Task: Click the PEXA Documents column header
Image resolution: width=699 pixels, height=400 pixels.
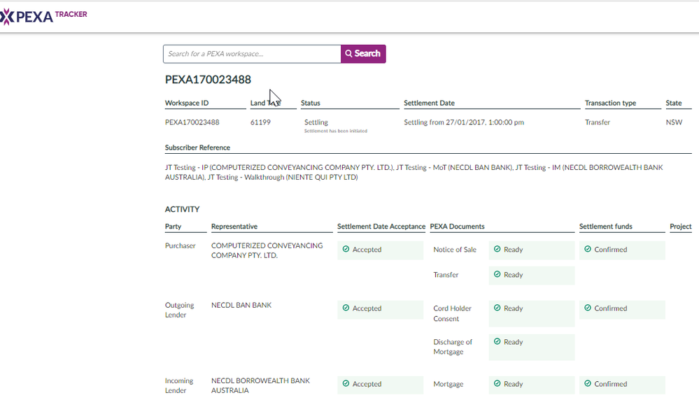Action: tap(457, 227)
